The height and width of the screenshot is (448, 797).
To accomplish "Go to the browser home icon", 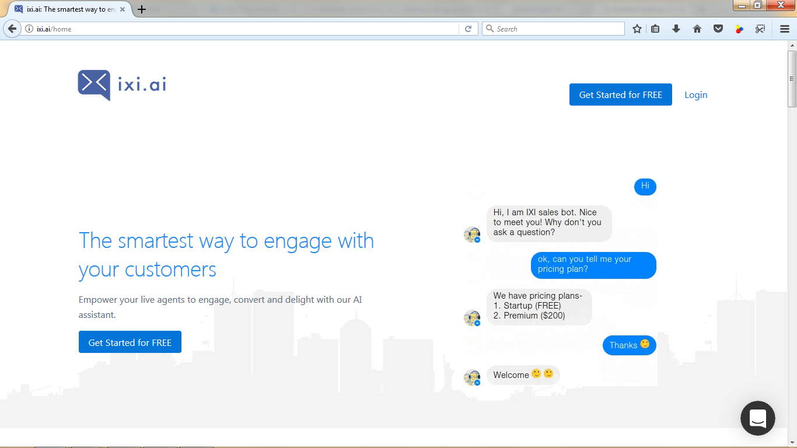I will 697,29.
